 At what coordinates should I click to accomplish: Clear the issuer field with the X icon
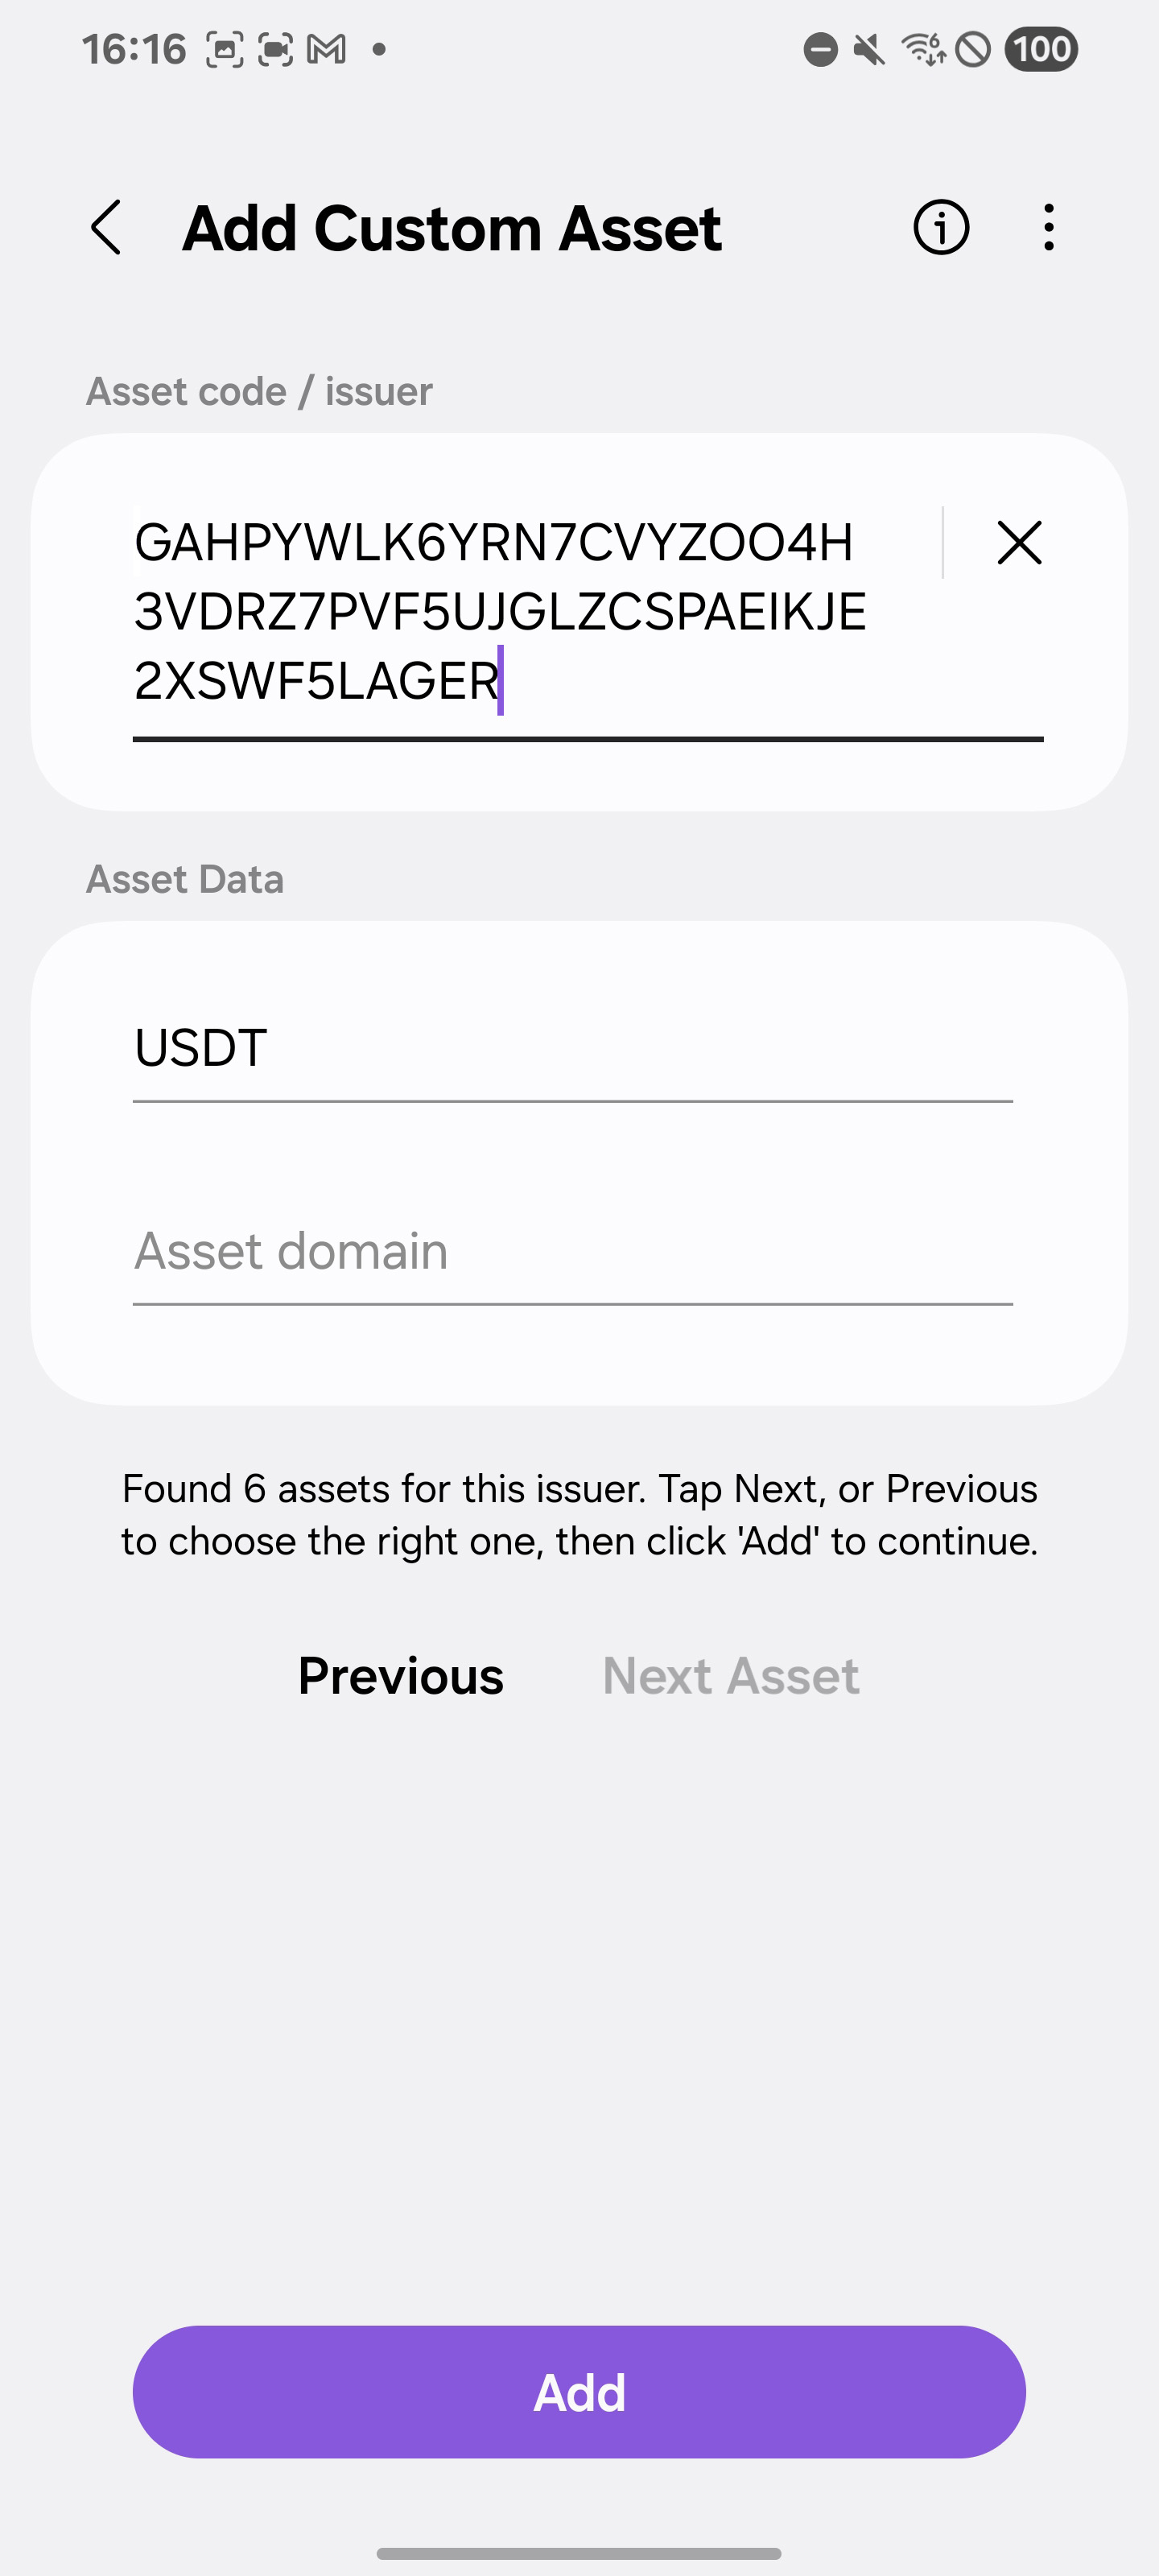coord(1019,543)
